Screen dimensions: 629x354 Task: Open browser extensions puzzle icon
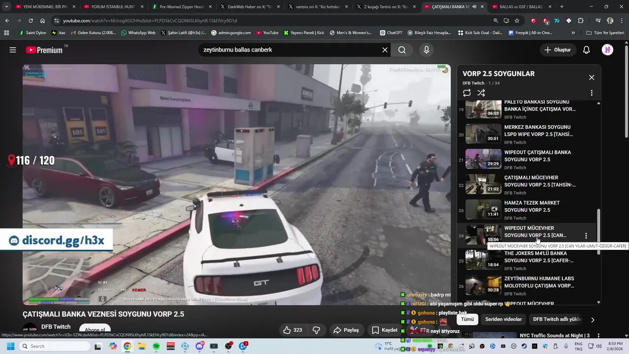tap(580, 21)
